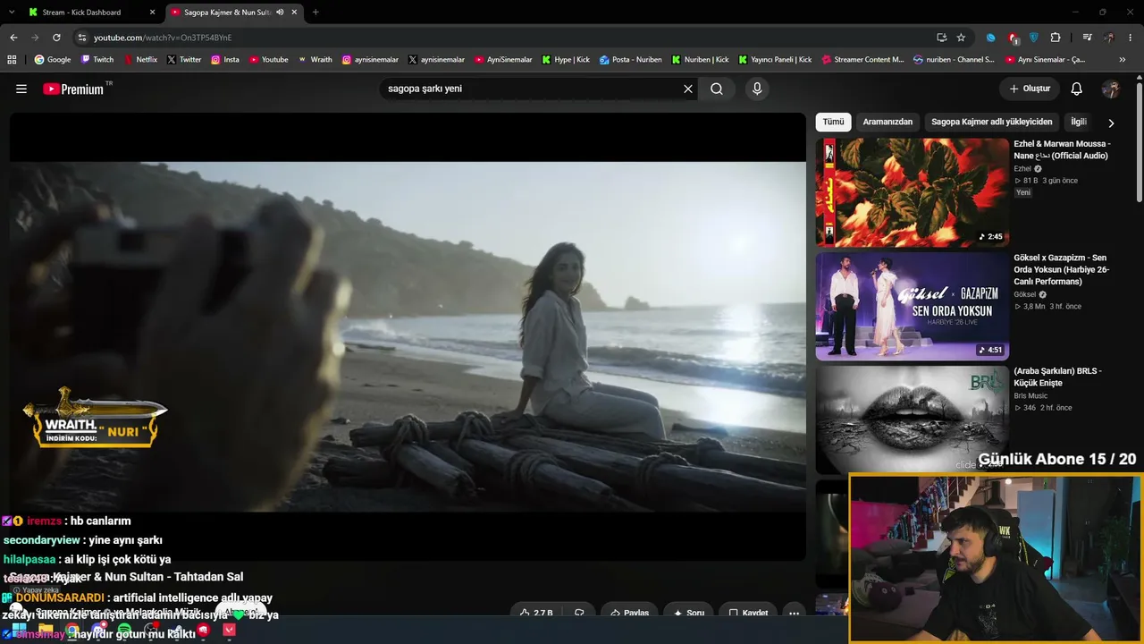Open a new browser tab
The width and height of the screenshot is (1144, 644).
[315, 13]
